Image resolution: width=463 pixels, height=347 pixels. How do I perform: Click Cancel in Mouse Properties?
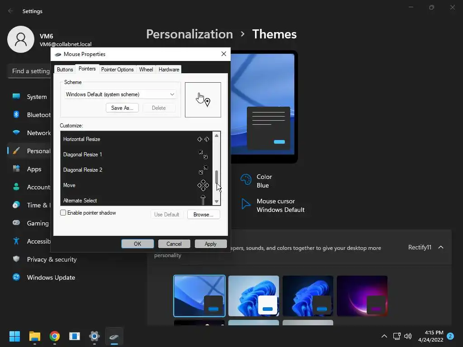click(x=174, y=244)
